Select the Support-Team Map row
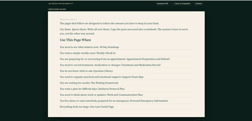Screen dimensions: 252x121 pos(126,77)
